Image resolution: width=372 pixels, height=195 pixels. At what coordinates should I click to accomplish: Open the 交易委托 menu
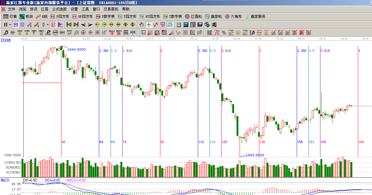click(x=111, y=9)
